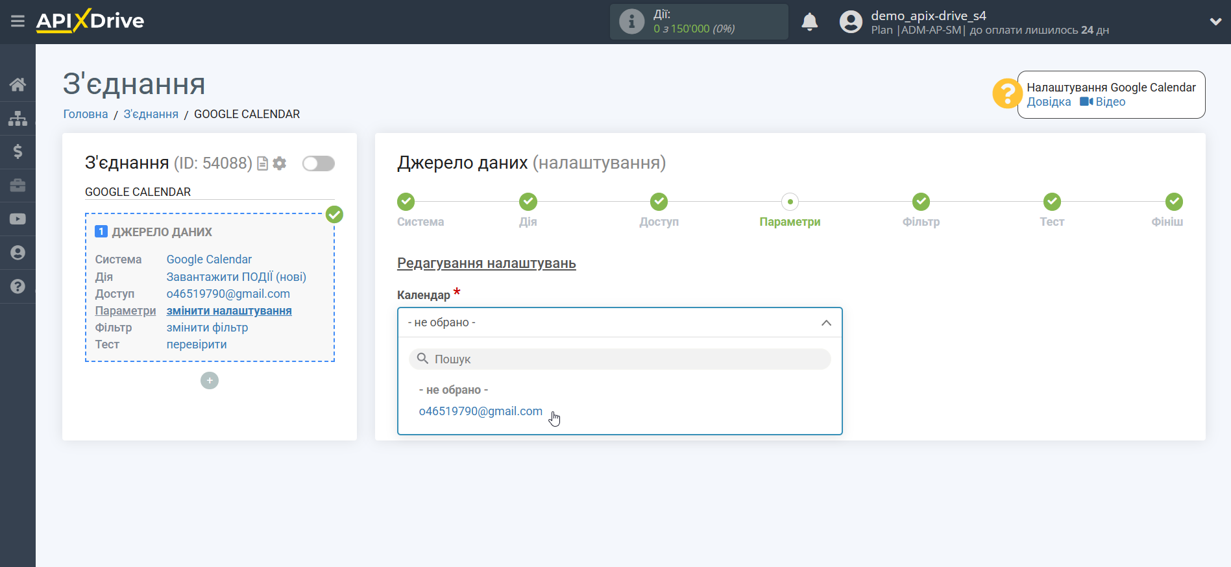Open the Довідка help link
Viewport: 1231px width, 567px height.
(1049, 102)
